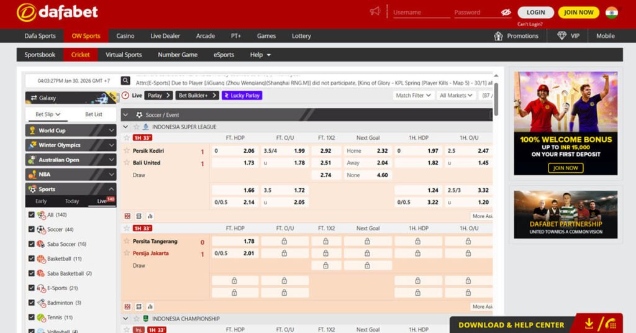Favorite the Indonesia Super League star

click(137, 127)
